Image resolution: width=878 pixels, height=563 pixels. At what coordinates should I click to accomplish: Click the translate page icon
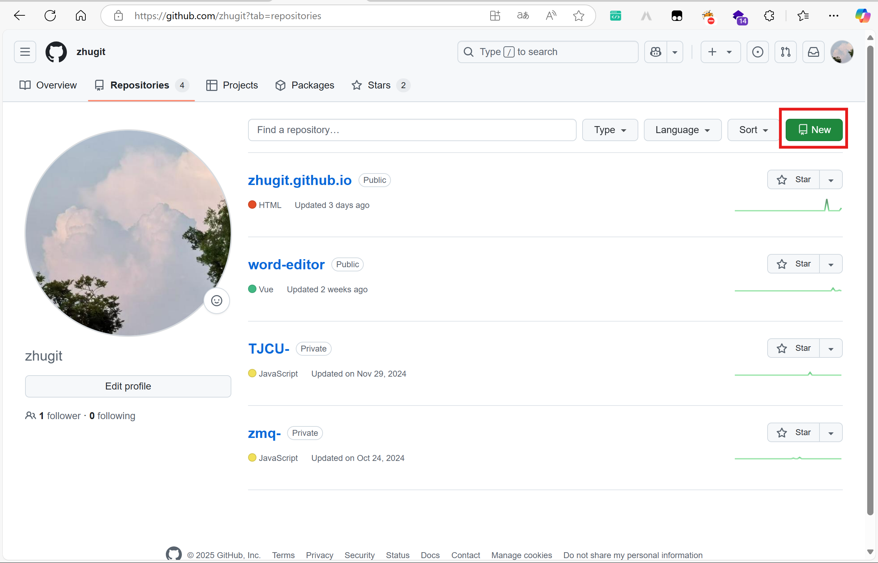[x=523, y=16]
